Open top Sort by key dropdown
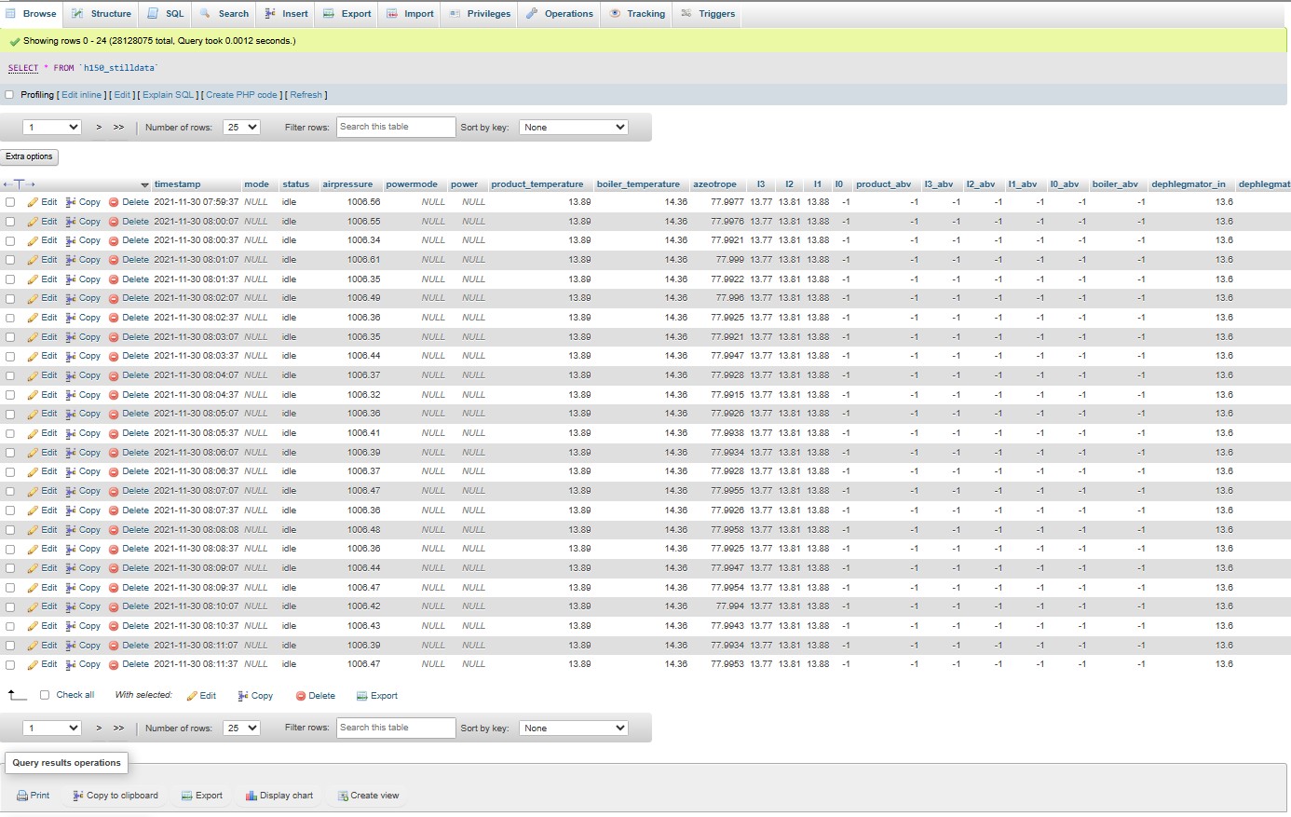This screenshot has width=1291, height=817. click(x=575, y=128)
